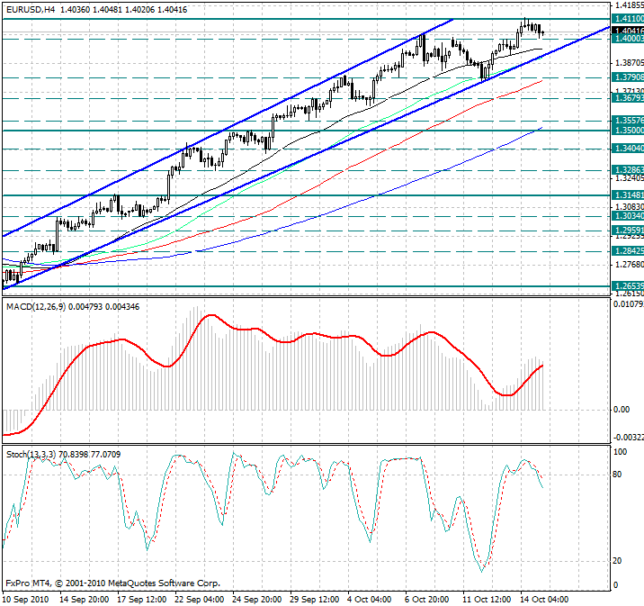Click the 1.38705 price scale value
The image size is (644, 606).
[x=630, y=63]
